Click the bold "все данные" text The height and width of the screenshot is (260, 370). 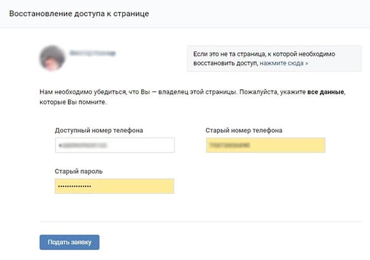326,92
